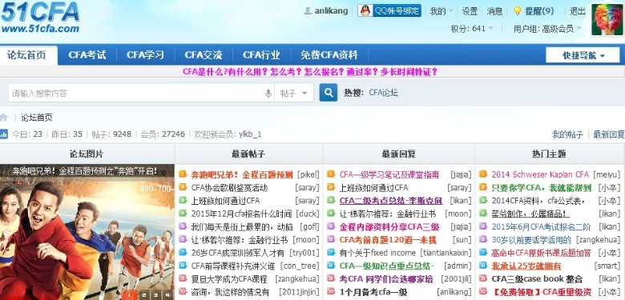Open the colorful profile avatar picture

point(607,20)
